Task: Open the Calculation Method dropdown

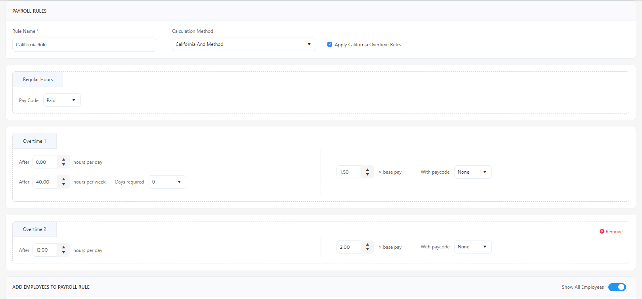Action: (244, 44)
